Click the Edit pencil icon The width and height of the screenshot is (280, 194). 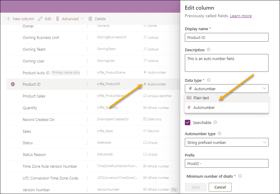40,19
